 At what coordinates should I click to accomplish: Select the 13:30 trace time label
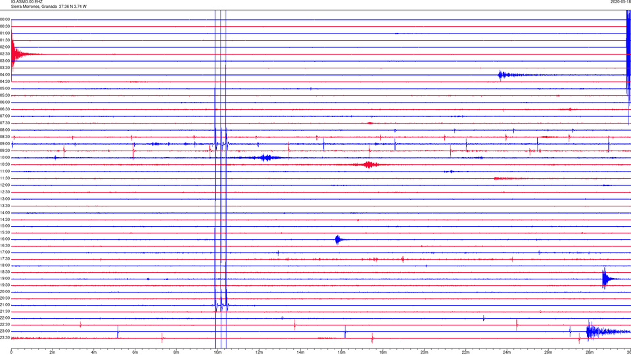(5, 206)
